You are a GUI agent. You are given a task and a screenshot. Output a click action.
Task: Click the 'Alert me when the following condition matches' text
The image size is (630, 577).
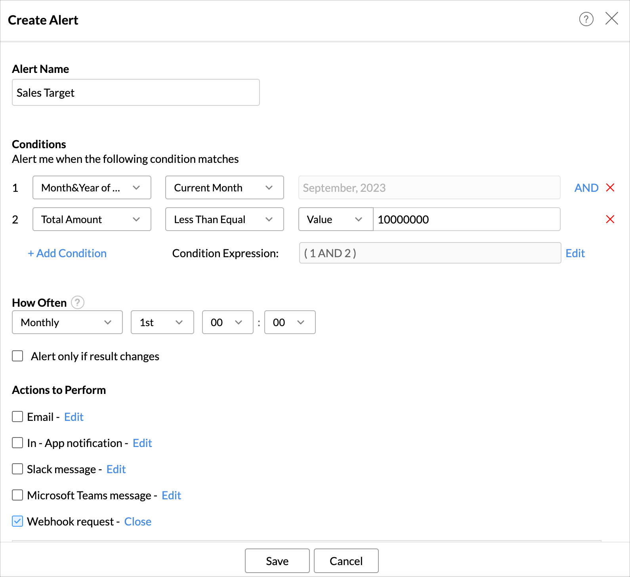pyautogui.click(x=126, y=159)
